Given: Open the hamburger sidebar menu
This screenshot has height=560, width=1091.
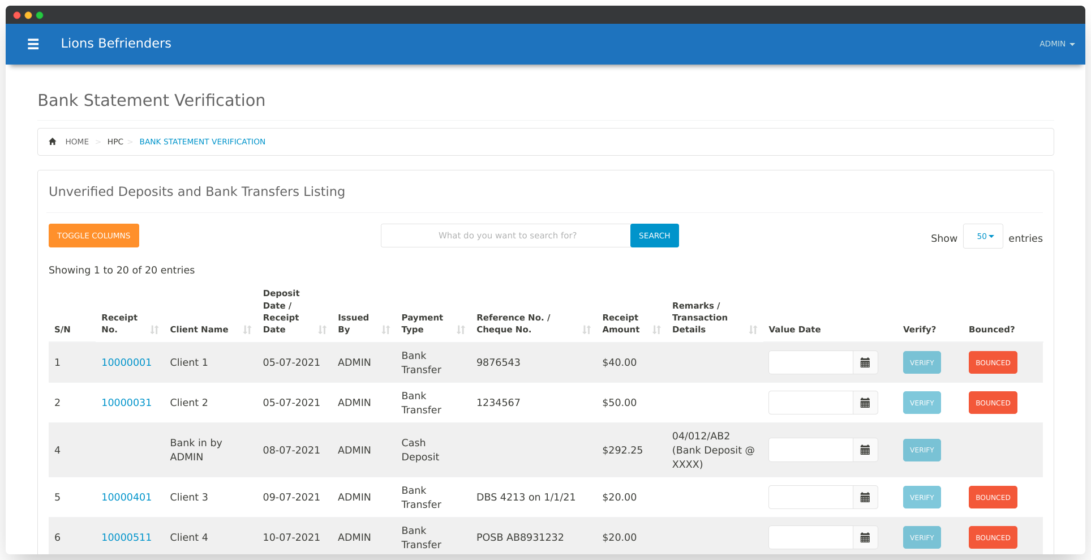Looking at the screenshot, I should click(33, 44).
